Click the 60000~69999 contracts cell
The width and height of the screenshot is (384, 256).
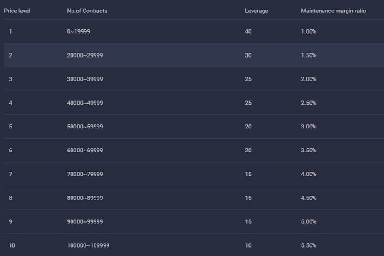coord(85,150)
